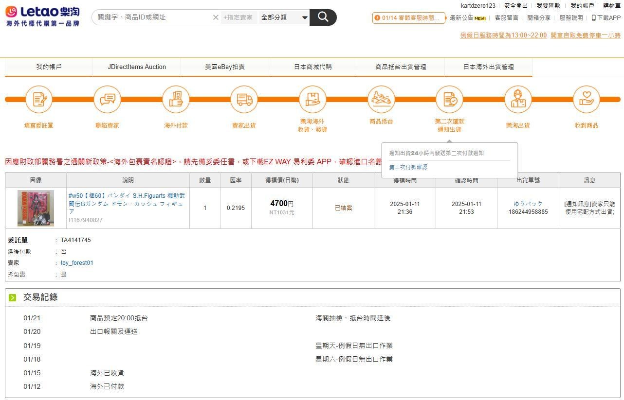Open the 美國eBay拍賣 tab
The width and height of the screenshot is (624, 400).
coord(224,67)
